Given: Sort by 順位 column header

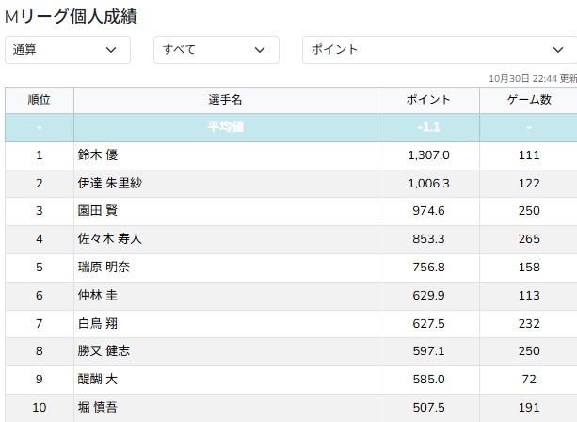Looking at the screenshot, I should tap(40, 100).
